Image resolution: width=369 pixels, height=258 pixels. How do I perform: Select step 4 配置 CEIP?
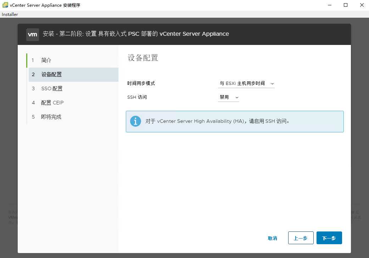pos(52,103)
